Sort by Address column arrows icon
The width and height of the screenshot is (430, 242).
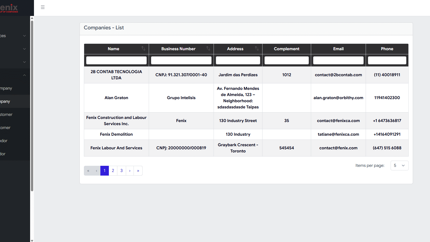tap(257, 48)
